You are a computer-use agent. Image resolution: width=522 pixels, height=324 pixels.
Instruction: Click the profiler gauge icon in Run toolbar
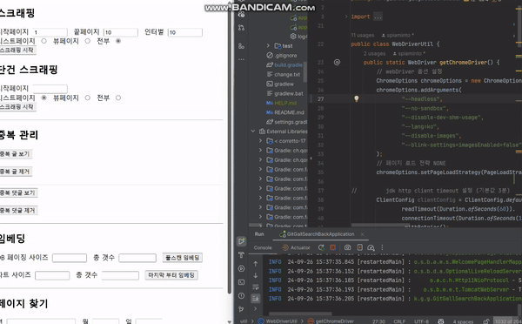[371, 247]
